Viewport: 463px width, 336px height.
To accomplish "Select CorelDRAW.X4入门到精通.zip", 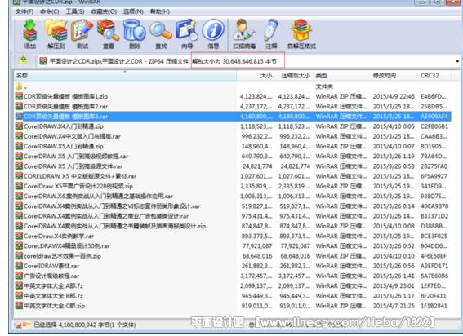I will (x=64, y=126).
